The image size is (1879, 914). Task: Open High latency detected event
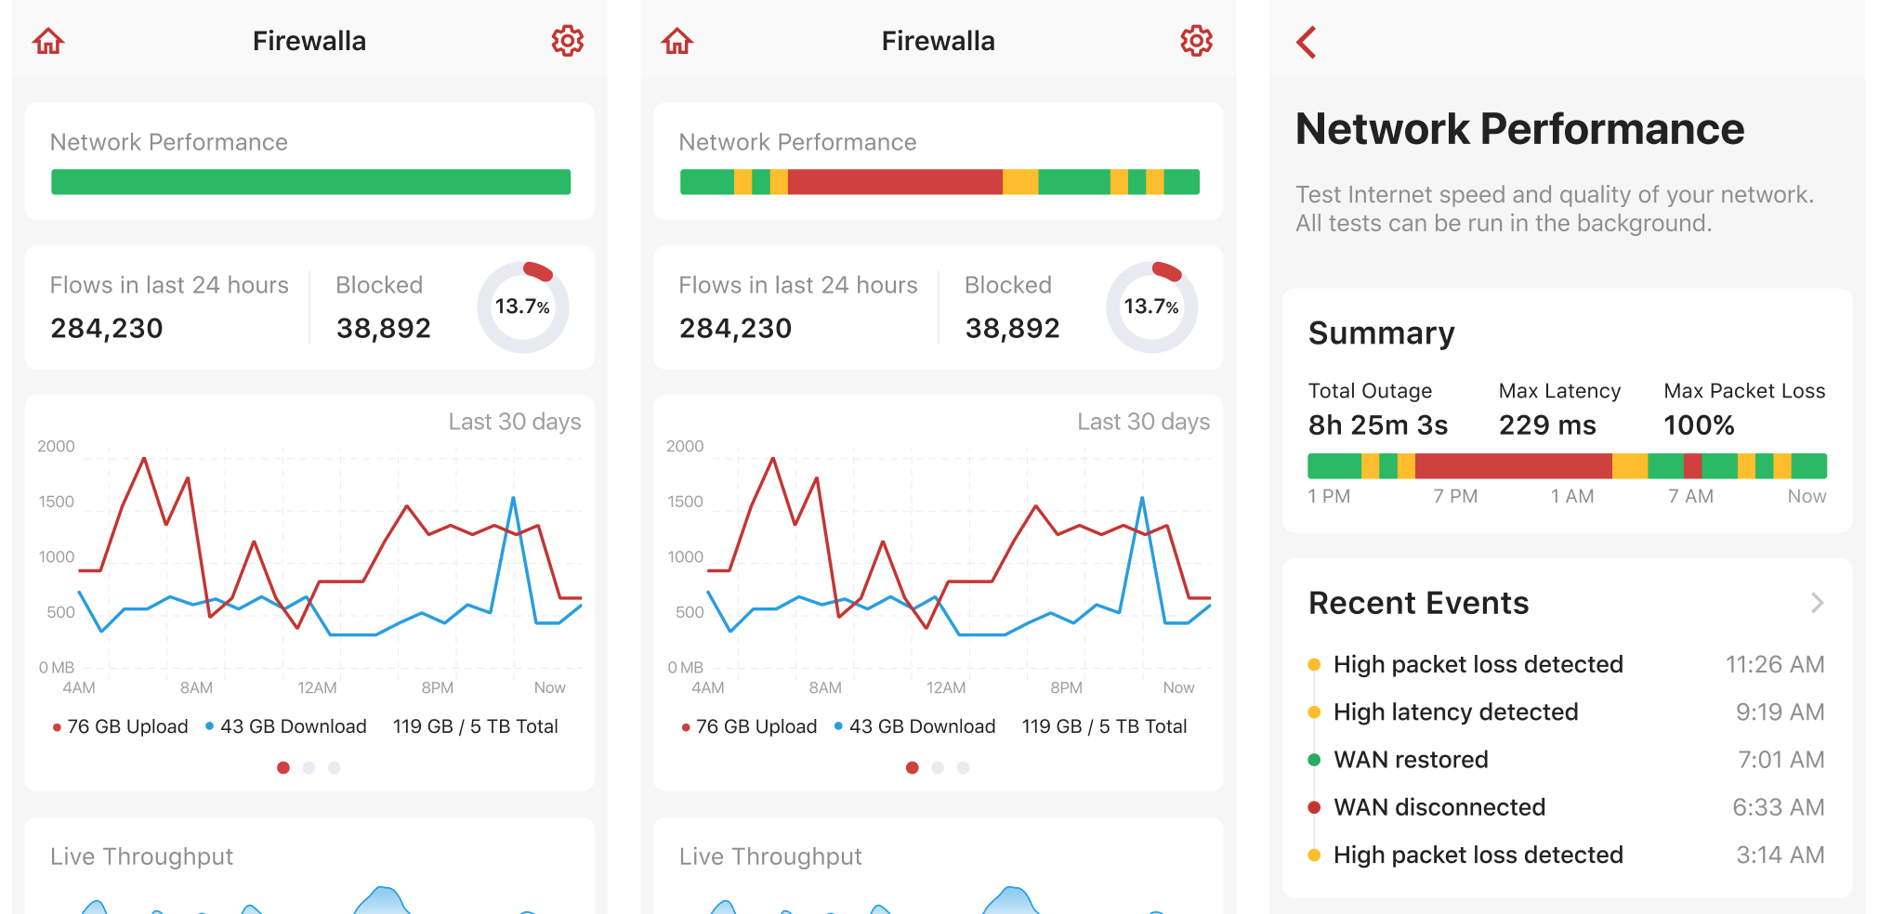[1567, 712]
